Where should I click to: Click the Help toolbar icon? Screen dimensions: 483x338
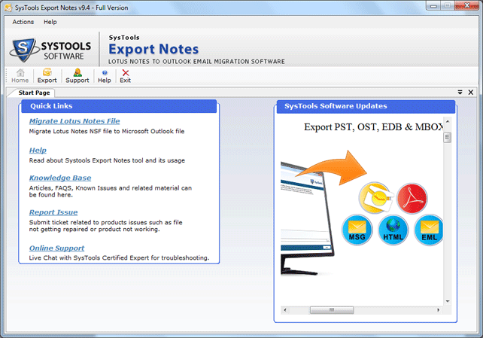[104, 75]
